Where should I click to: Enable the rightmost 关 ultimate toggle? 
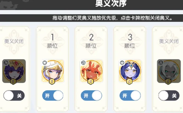tap(169, 96)
